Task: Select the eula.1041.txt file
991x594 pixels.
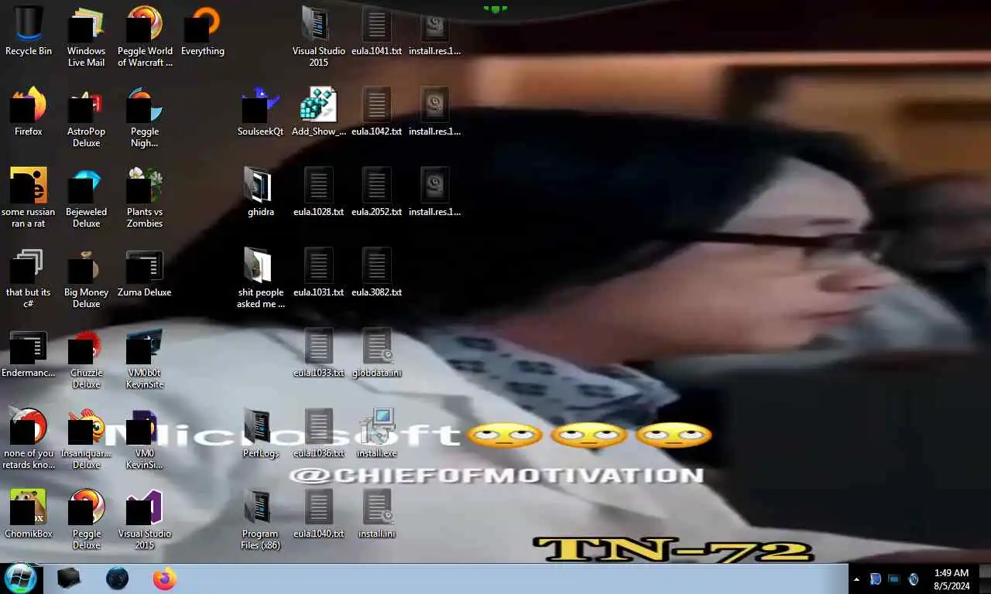Action: (376, 31)
